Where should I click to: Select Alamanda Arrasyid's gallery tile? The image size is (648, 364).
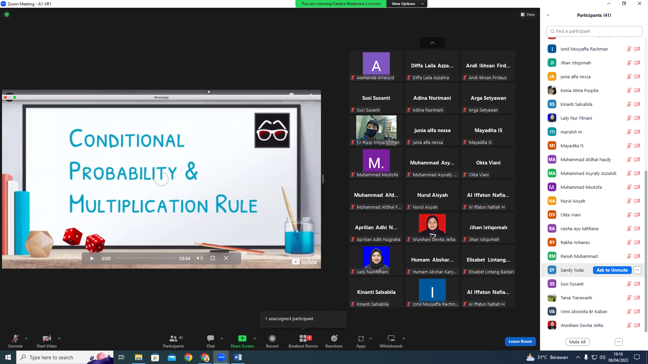point(376,66)
